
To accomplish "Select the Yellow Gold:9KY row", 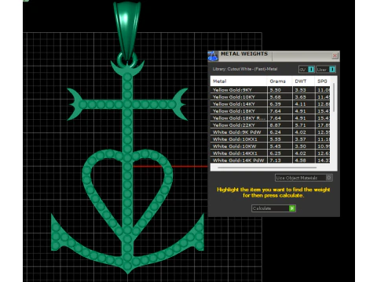I will click(x=270, y=90).
